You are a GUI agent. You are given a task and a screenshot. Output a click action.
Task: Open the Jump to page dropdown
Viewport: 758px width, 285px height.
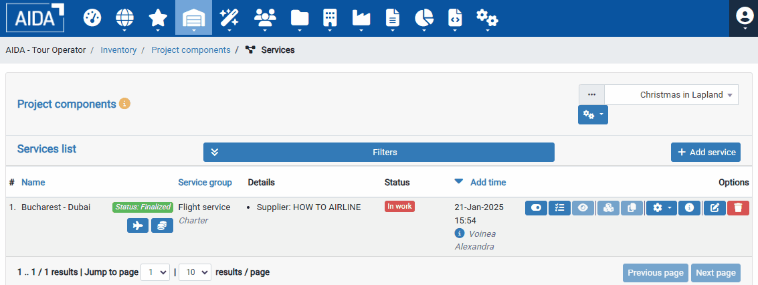point(155,272)
